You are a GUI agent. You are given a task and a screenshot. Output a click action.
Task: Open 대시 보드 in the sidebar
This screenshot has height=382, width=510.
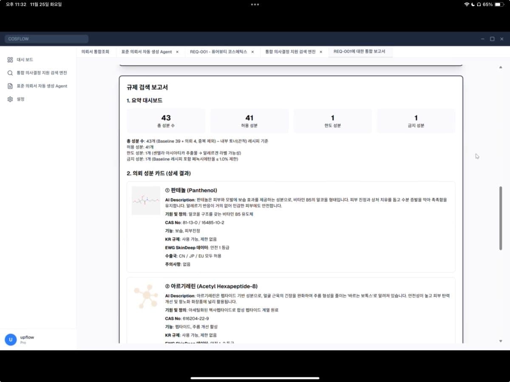click(x=25, y=60)
